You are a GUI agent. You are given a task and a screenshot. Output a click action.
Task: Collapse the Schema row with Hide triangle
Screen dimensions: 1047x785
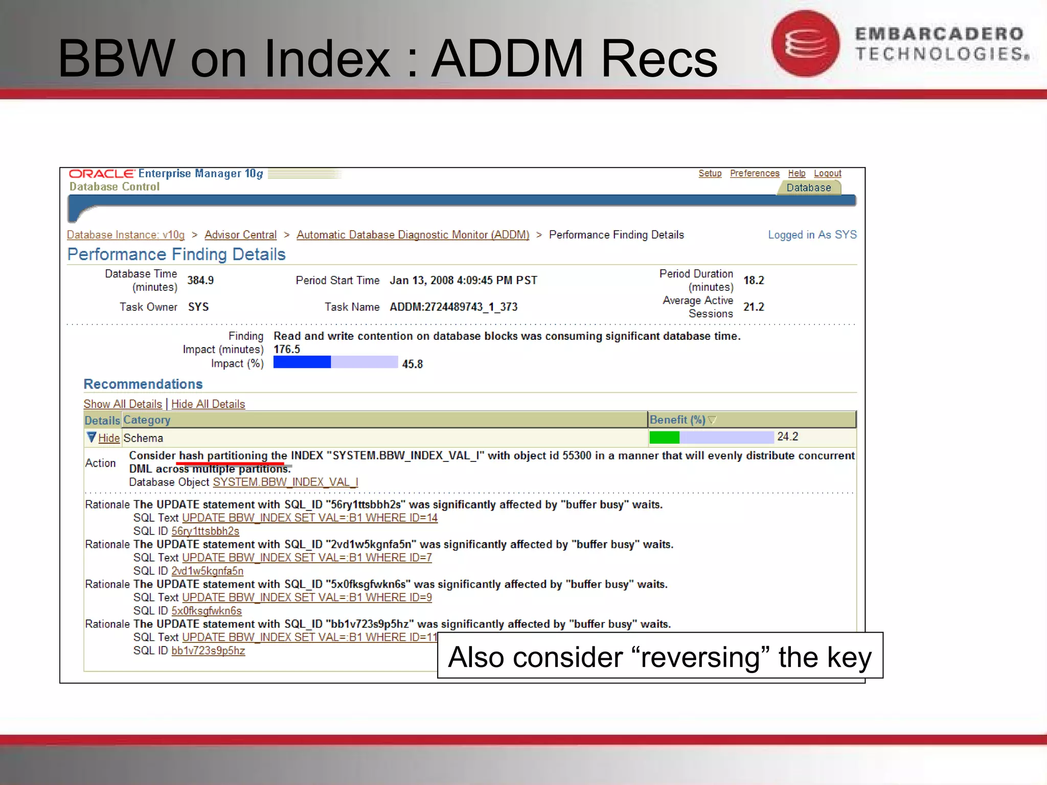pos(92,437)
